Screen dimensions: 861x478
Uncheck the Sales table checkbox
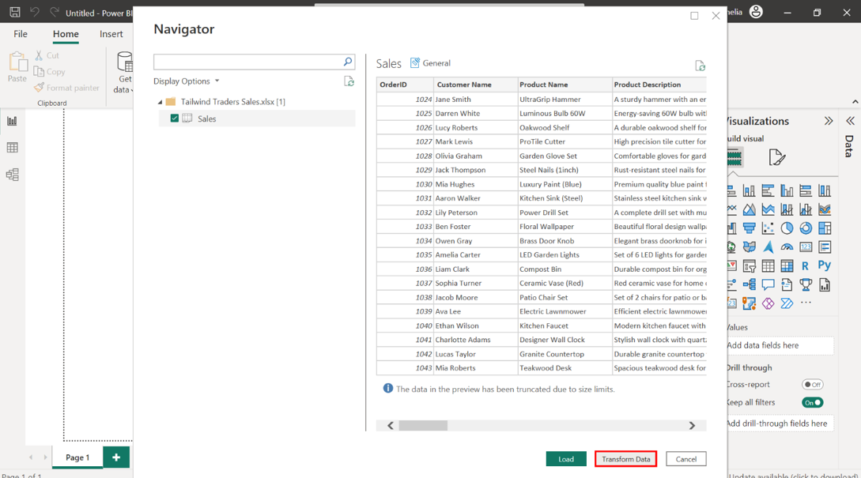[175, 119]
